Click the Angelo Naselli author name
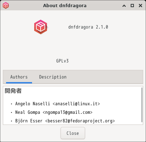 [32, 104]
